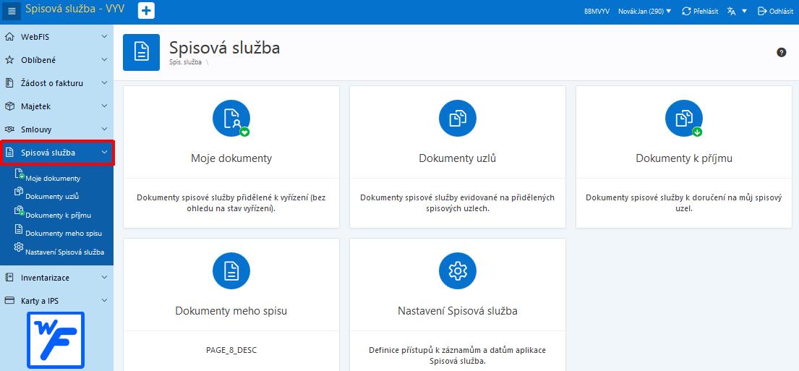Open Moje dokumenty in sidebar submenu
Image resolution: width=799 pixels, height=371 pixels.
[53, 179]
